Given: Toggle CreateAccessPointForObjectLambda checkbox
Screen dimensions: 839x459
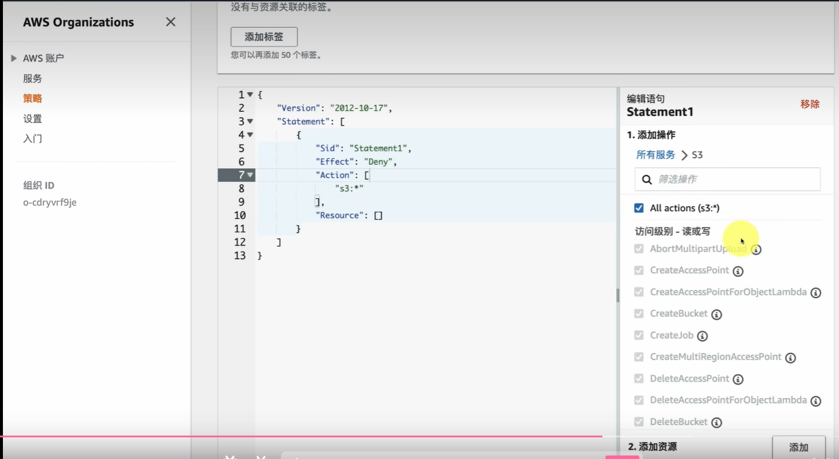Looking at the screenshot, I should (x=639, y=292).
